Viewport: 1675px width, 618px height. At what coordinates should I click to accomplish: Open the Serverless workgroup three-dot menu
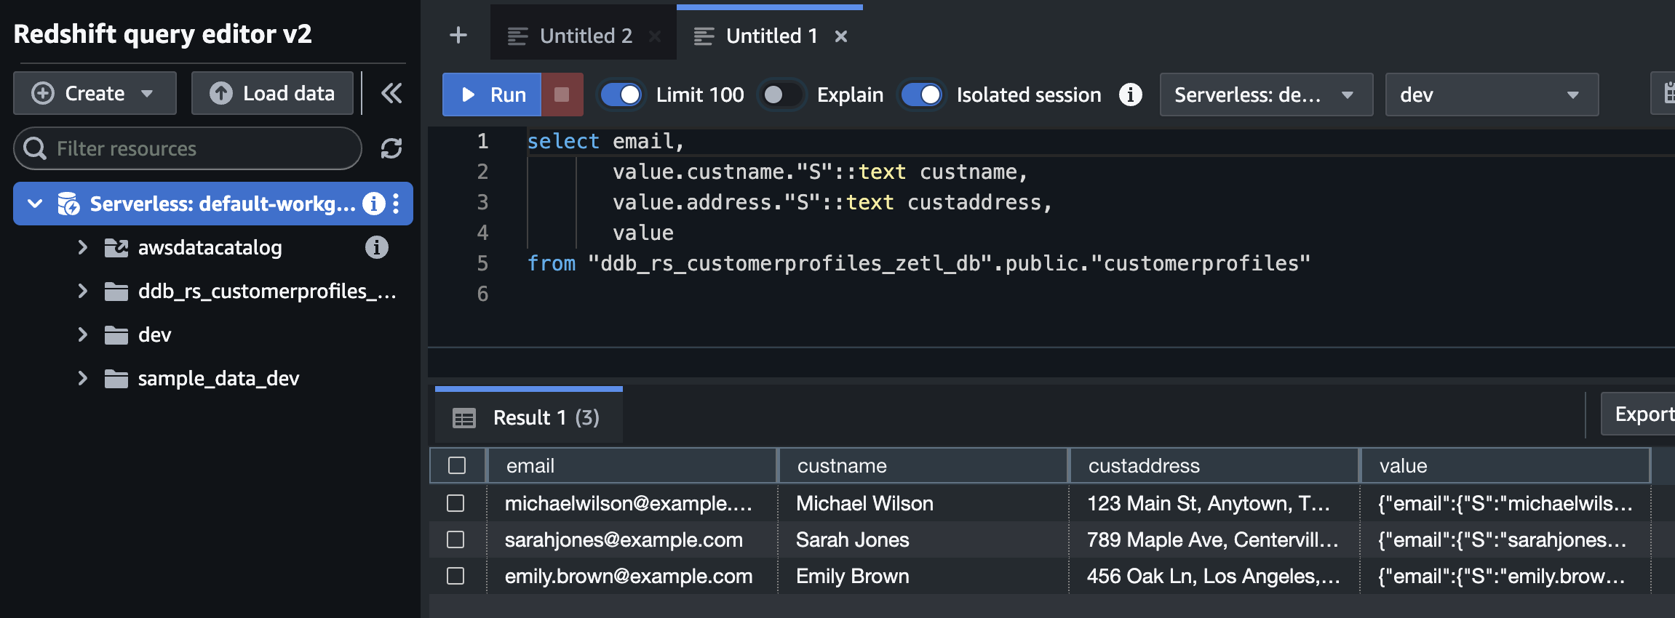click(x=397, y=204)
